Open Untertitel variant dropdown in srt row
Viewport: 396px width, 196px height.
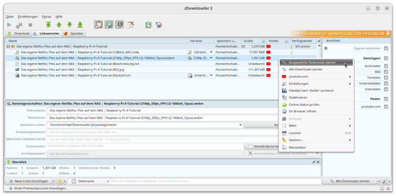211,75
